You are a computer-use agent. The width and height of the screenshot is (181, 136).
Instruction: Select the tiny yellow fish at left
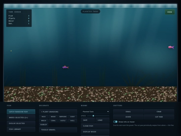coord(11,51)
